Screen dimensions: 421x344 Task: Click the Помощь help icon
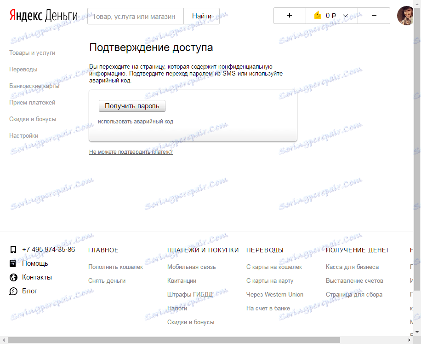13,263
